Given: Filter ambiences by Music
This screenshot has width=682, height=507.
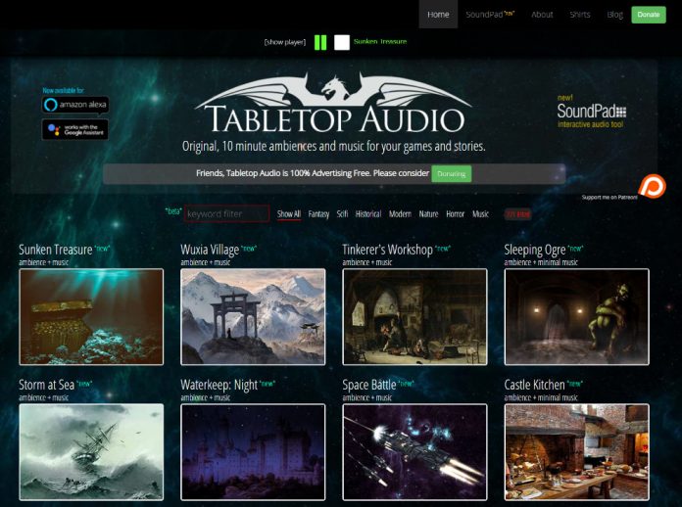Looking at the screenshot, I should [x=480, y=214].
